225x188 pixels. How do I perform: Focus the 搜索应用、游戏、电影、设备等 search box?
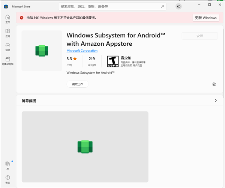[109, 7]
